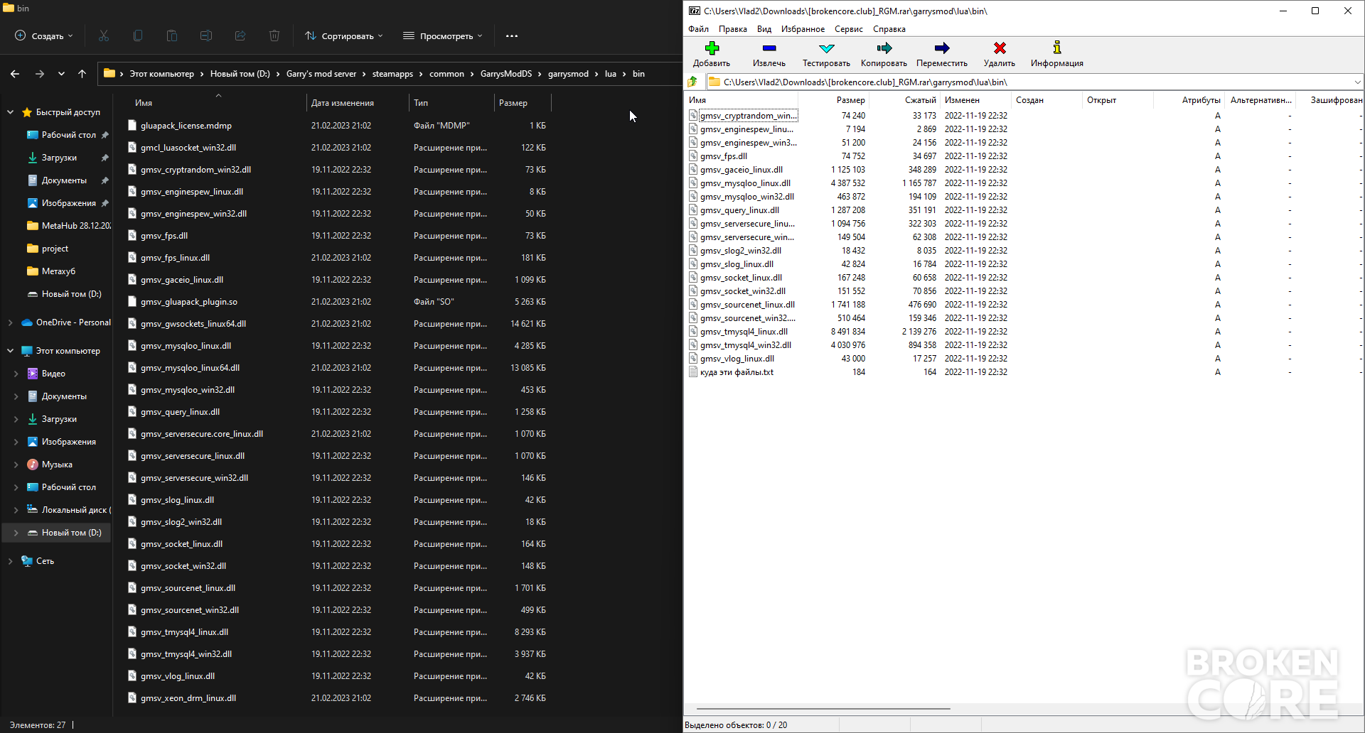Open the Правка menu in 7-Zip
This screenshot has width=1365, height=733.
(732, 29)
